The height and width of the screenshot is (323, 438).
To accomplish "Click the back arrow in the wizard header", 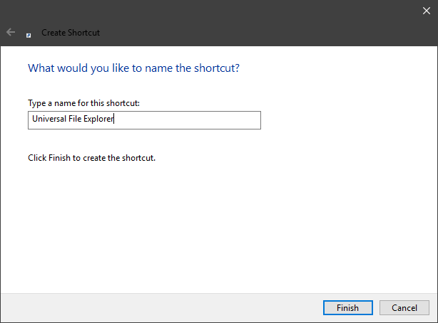I will click(x=11, y=32).
